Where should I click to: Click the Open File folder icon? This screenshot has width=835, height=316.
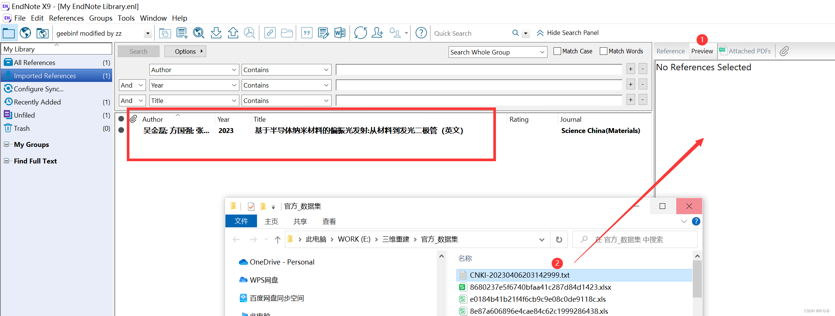pyautogui.click(x=287, y=33)
